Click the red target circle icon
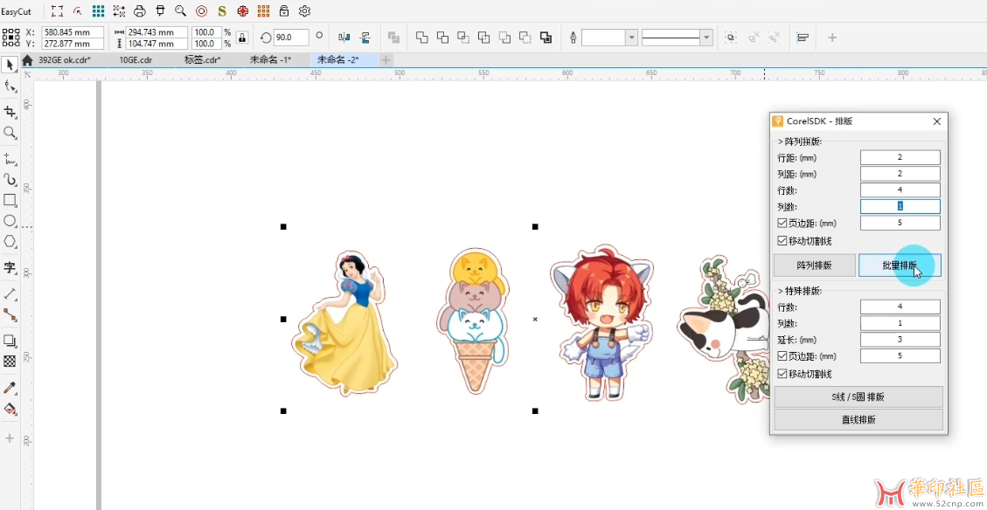 click(201, 10)
